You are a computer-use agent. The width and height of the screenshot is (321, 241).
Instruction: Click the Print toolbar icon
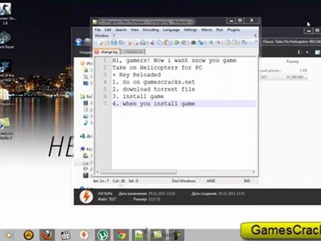click(x=143, y=42)
